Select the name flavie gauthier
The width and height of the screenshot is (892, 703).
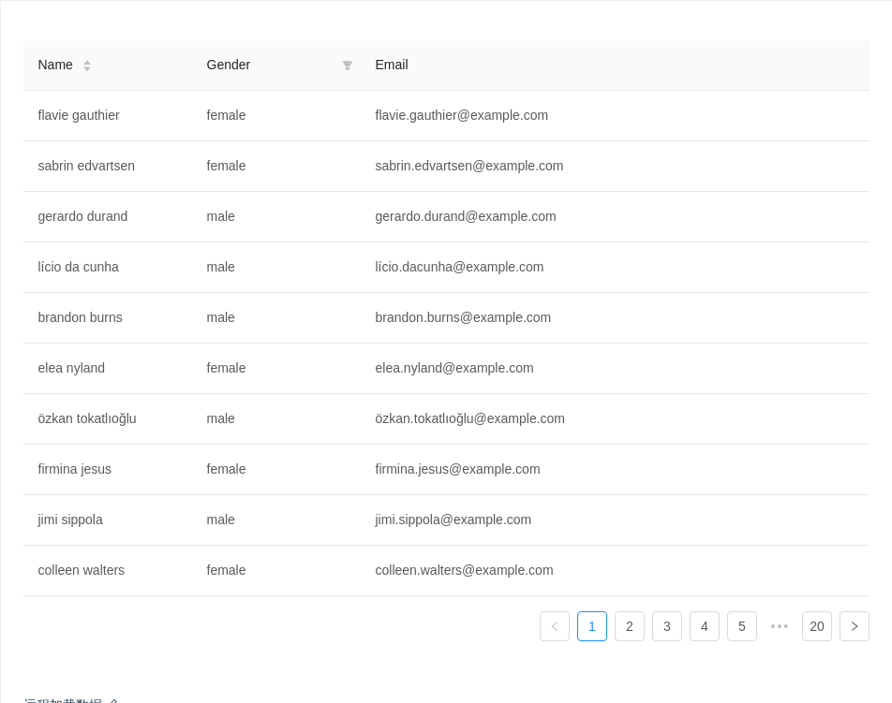(x=79, y=115)
